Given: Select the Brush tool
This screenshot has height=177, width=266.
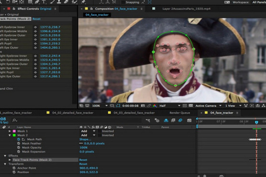Looking at the screenshot, I should click(52, 2).
